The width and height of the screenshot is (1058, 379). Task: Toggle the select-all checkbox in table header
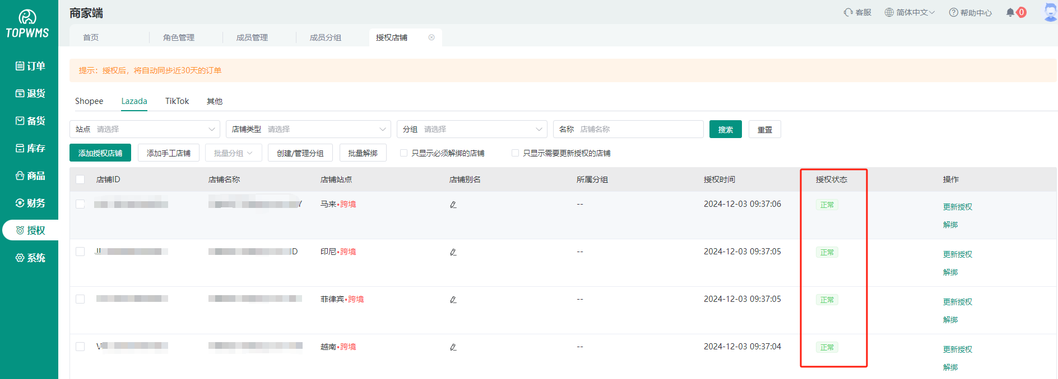click(80, 179)
